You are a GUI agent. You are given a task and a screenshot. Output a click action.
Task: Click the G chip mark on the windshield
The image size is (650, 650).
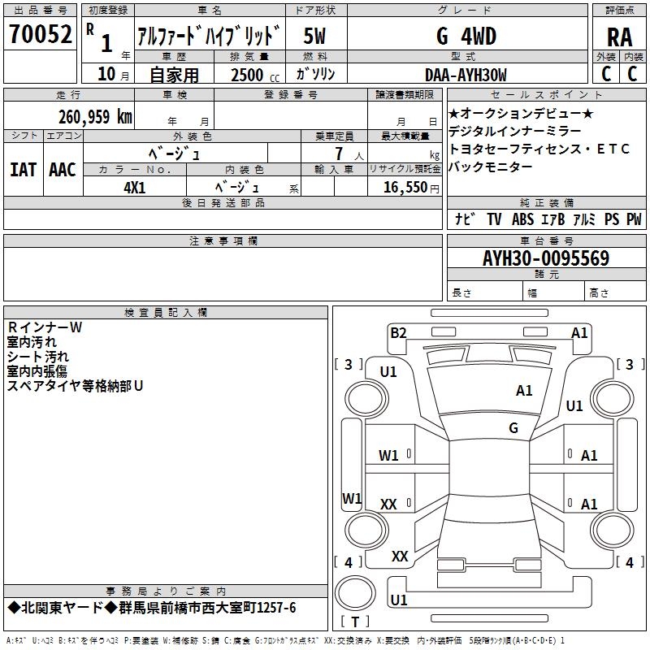513,428
